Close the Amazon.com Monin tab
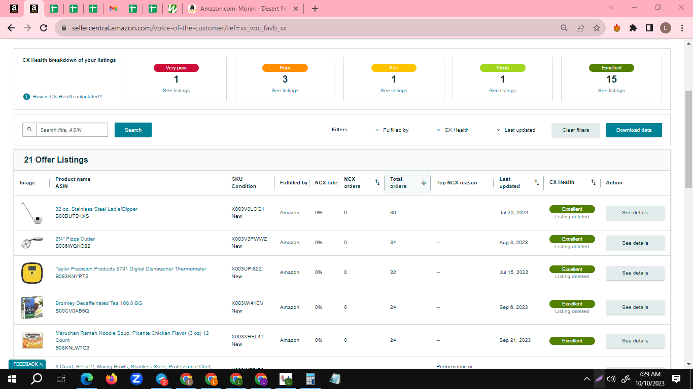This screenshot has width=693, height=389. coord(296,9)
